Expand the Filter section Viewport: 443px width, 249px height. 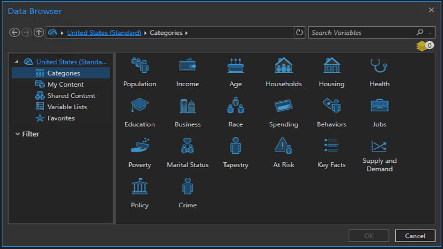18,134
